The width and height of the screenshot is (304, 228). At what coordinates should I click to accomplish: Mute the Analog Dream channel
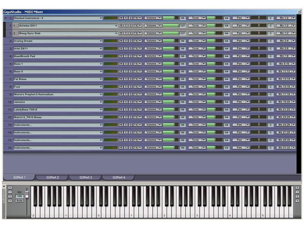[121, 41]
